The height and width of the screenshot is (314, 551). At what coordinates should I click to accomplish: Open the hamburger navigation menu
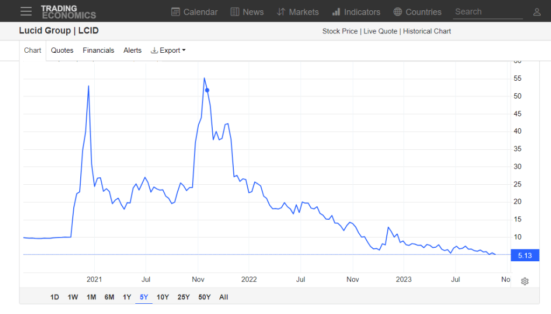pyautogui.click(x=26, y=11)
